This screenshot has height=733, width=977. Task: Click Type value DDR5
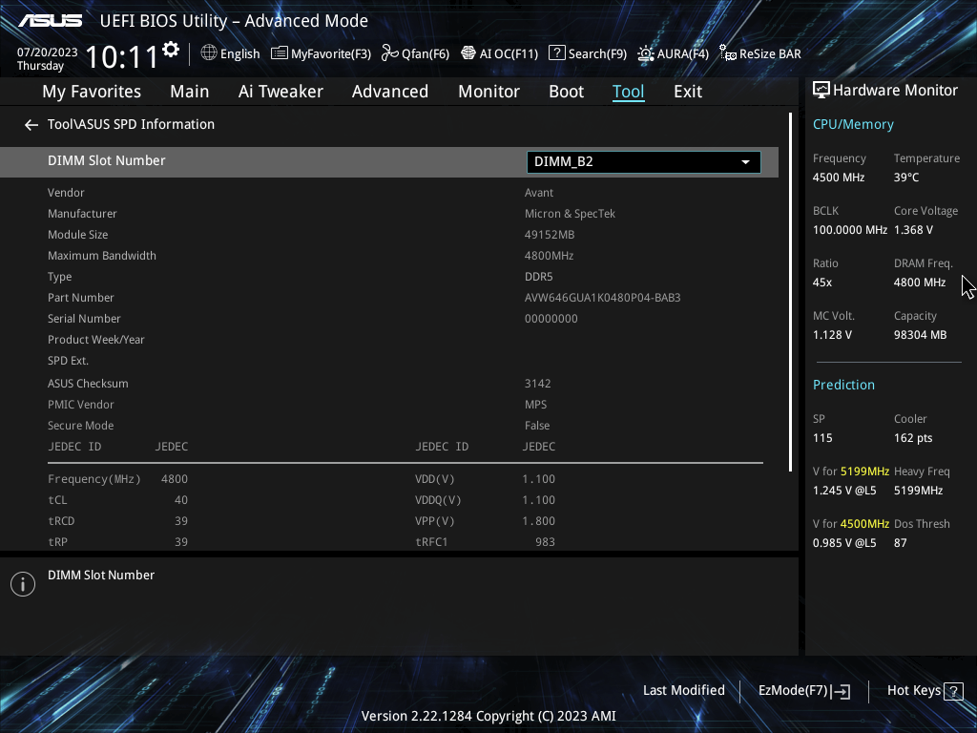coord(539,277)
